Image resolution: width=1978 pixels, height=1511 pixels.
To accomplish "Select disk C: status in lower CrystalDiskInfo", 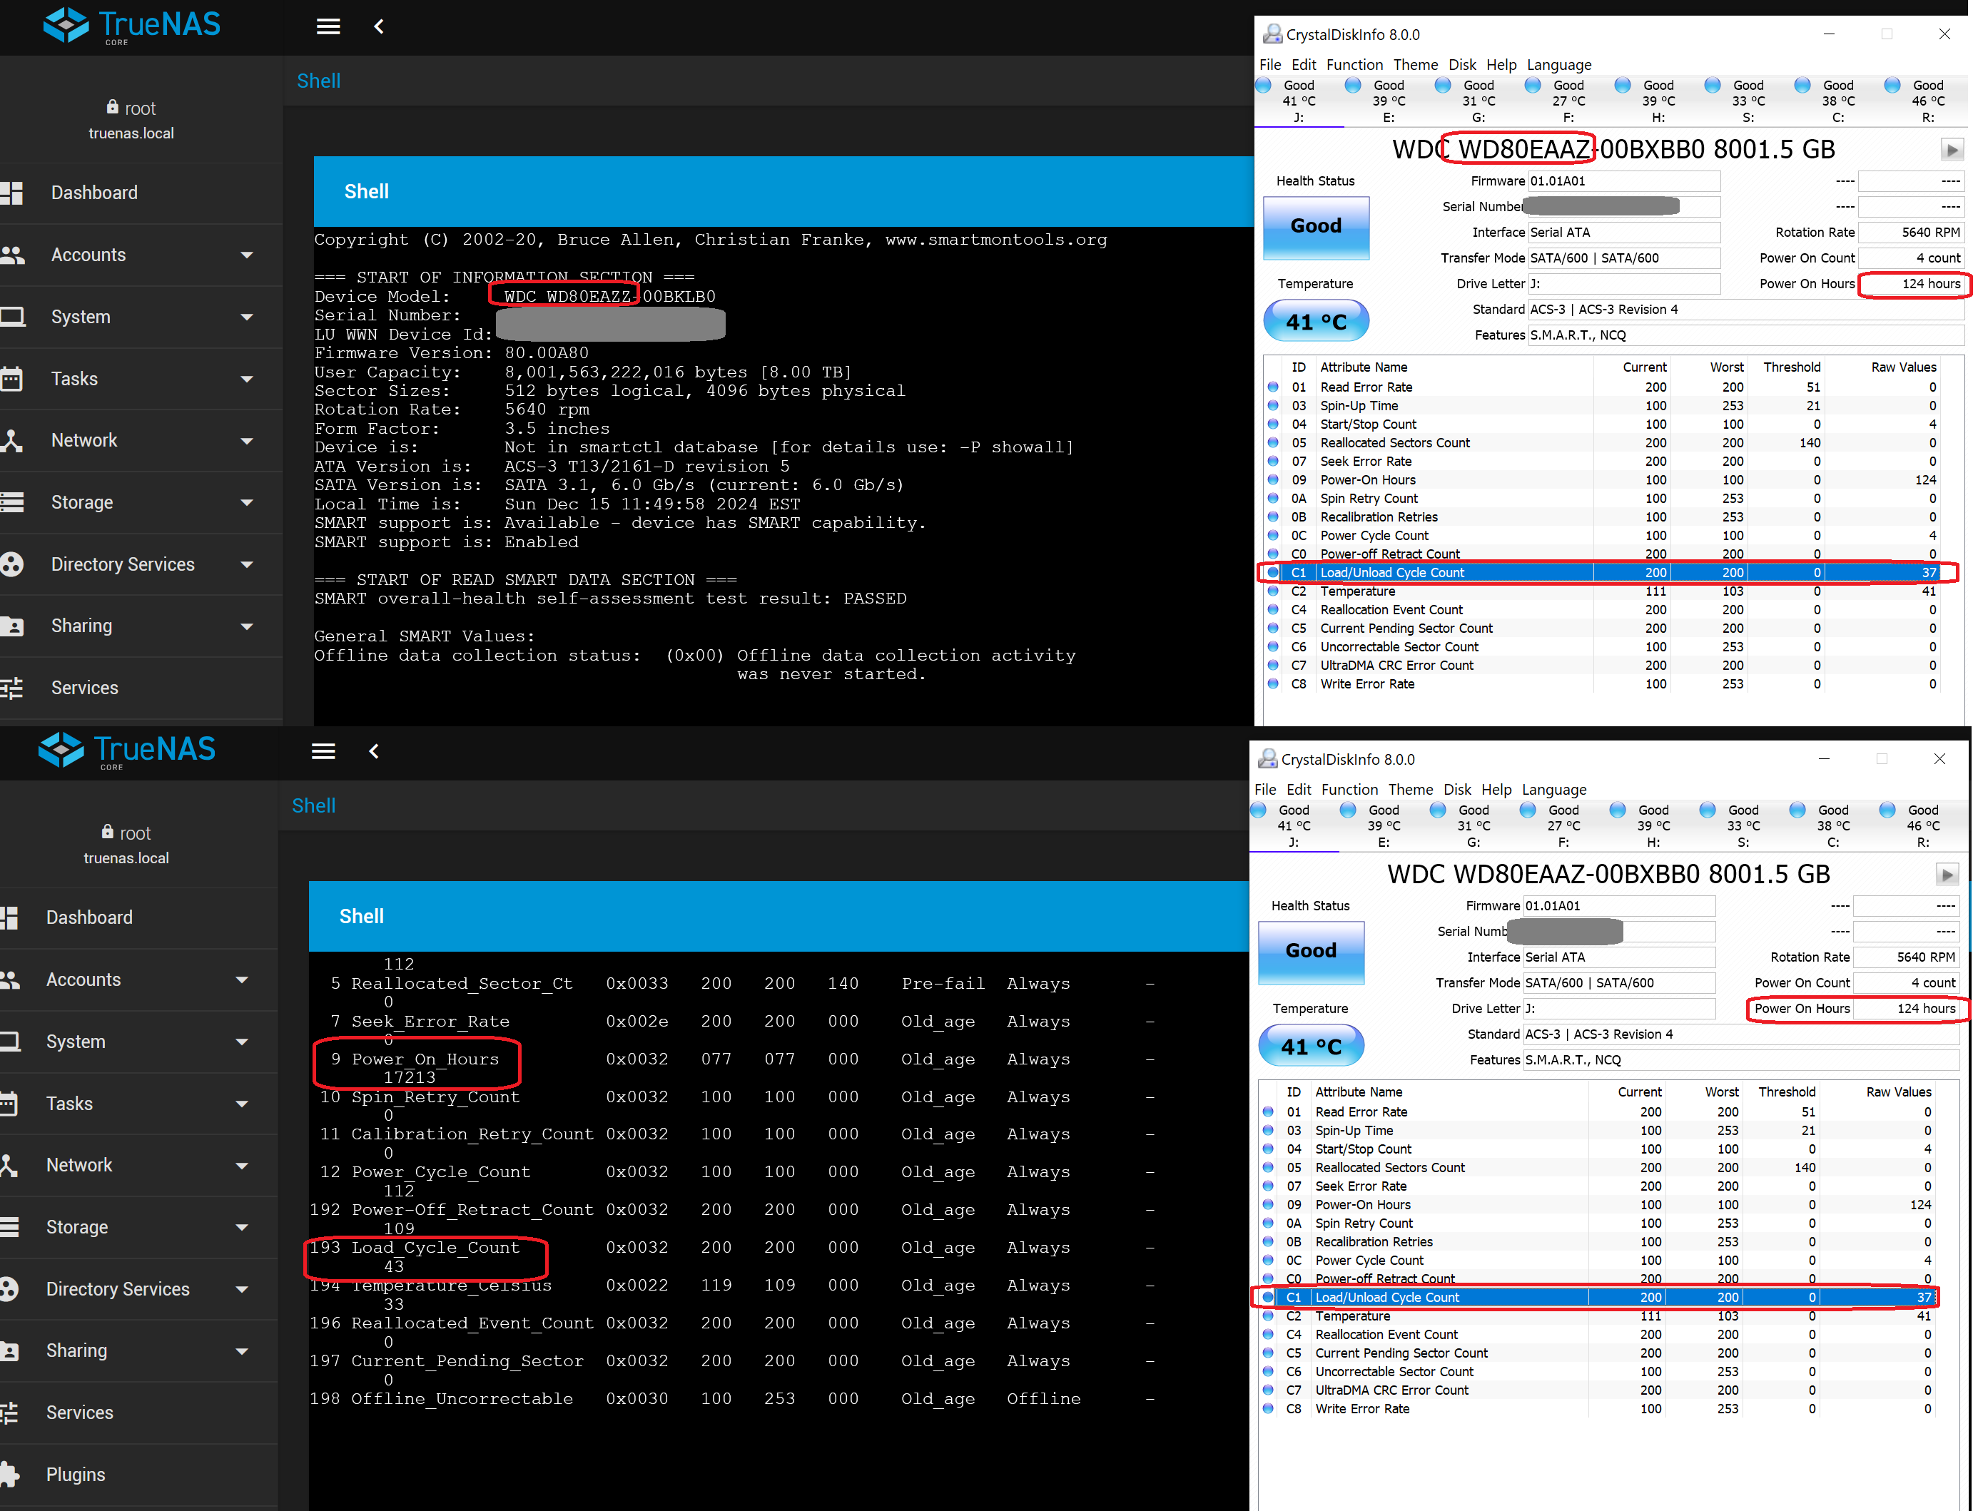I will pos(1832,825).
